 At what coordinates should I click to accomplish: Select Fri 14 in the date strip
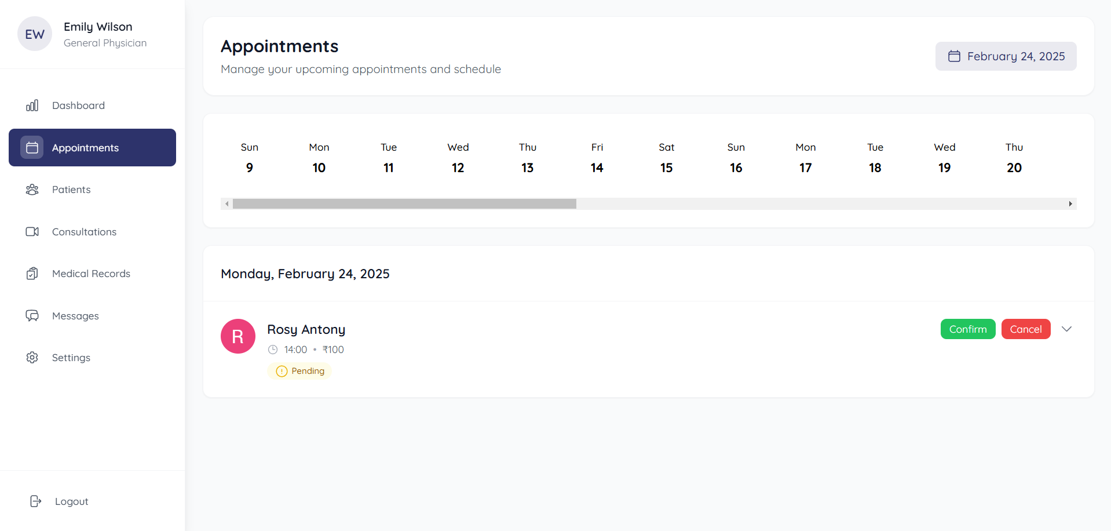pyautogui.click(x=597, y=158)
